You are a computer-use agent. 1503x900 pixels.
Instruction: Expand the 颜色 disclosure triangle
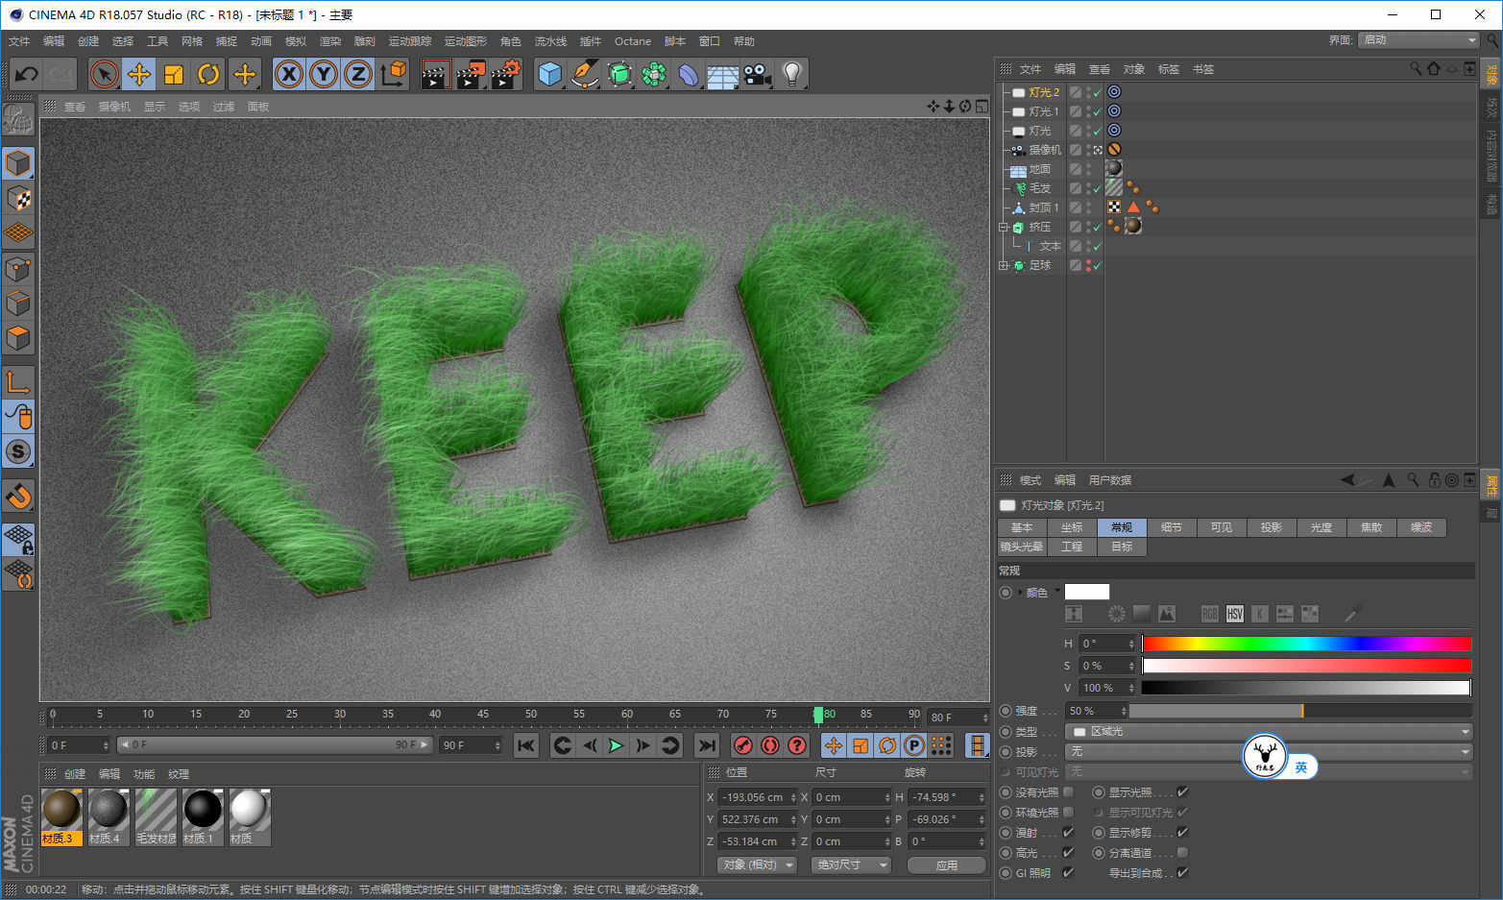click(1020, 592)
